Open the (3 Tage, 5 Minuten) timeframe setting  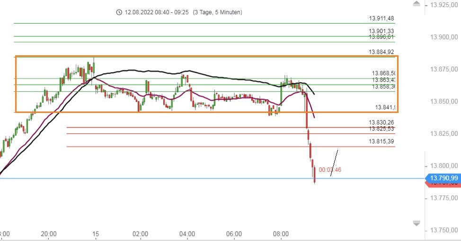click(x=218, y=12)
